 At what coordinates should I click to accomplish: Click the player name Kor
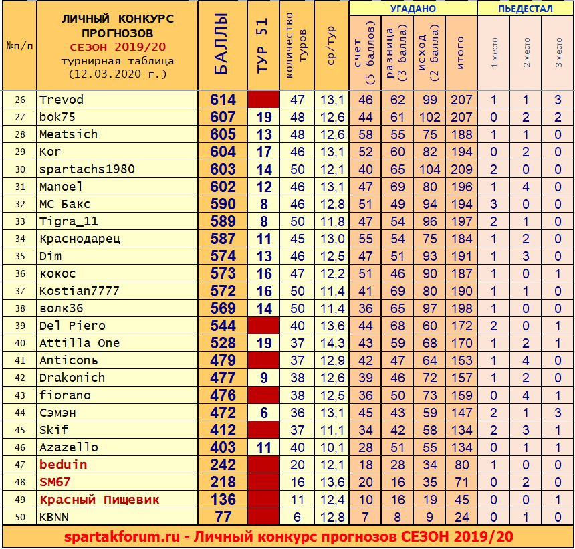click(50, 152)
